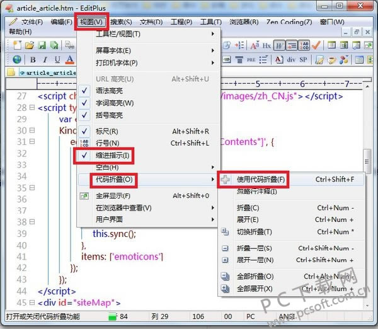Click the Expand All submenu icon

coord(225,289)
